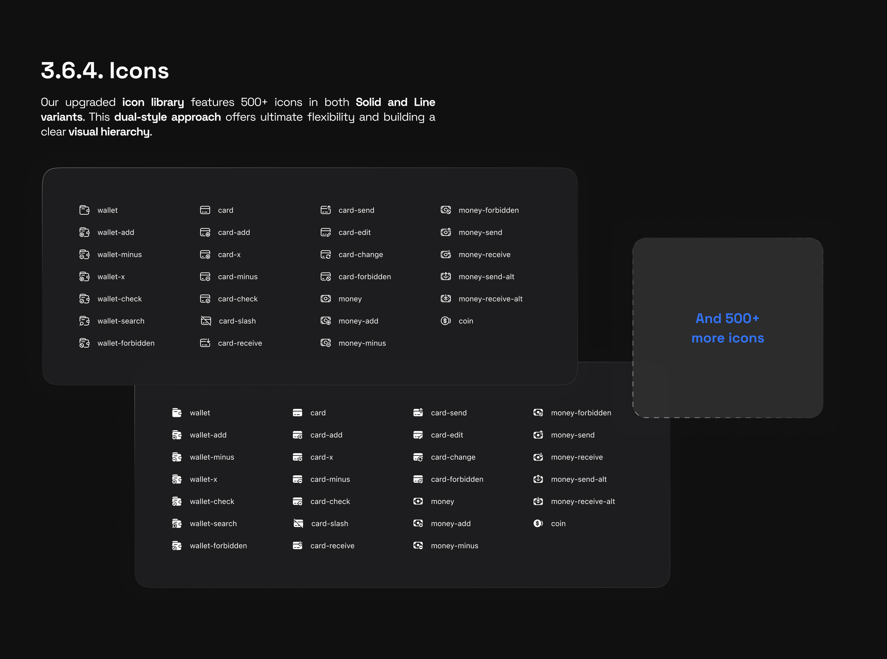The height and width of the screenshot is (659, 887).
Task: Click the solid wallet icon
Action: point(176,413)
